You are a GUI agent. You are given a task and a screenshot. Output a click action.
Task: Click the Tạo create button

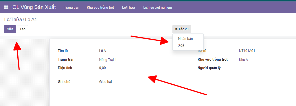coord(23,29)
